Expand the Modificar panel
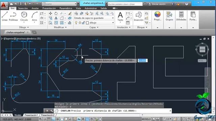 point(60,27)
